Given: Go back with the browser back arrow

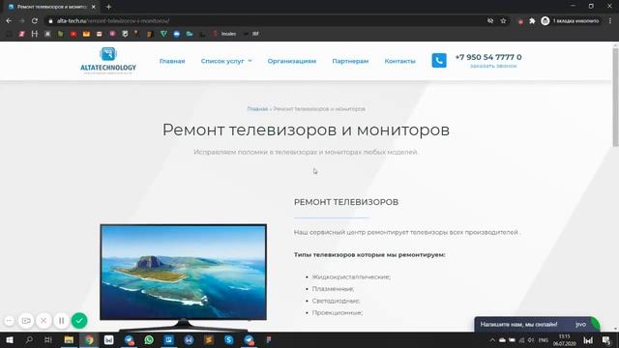Looking at the screenshot, I should [9, 21].
